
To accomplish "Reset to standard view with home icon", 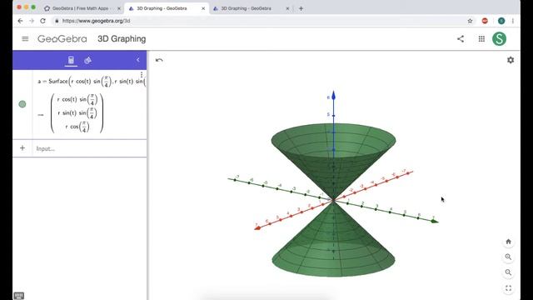I will pos(508,242).
